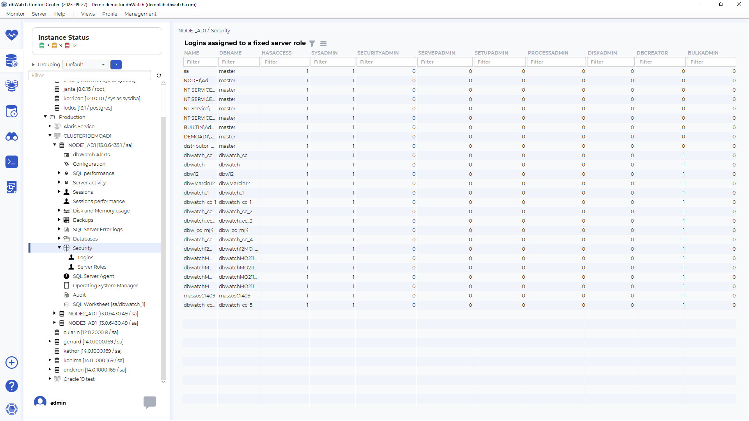
Task: Click the instance tree Filter field
Action: point(89,76)
